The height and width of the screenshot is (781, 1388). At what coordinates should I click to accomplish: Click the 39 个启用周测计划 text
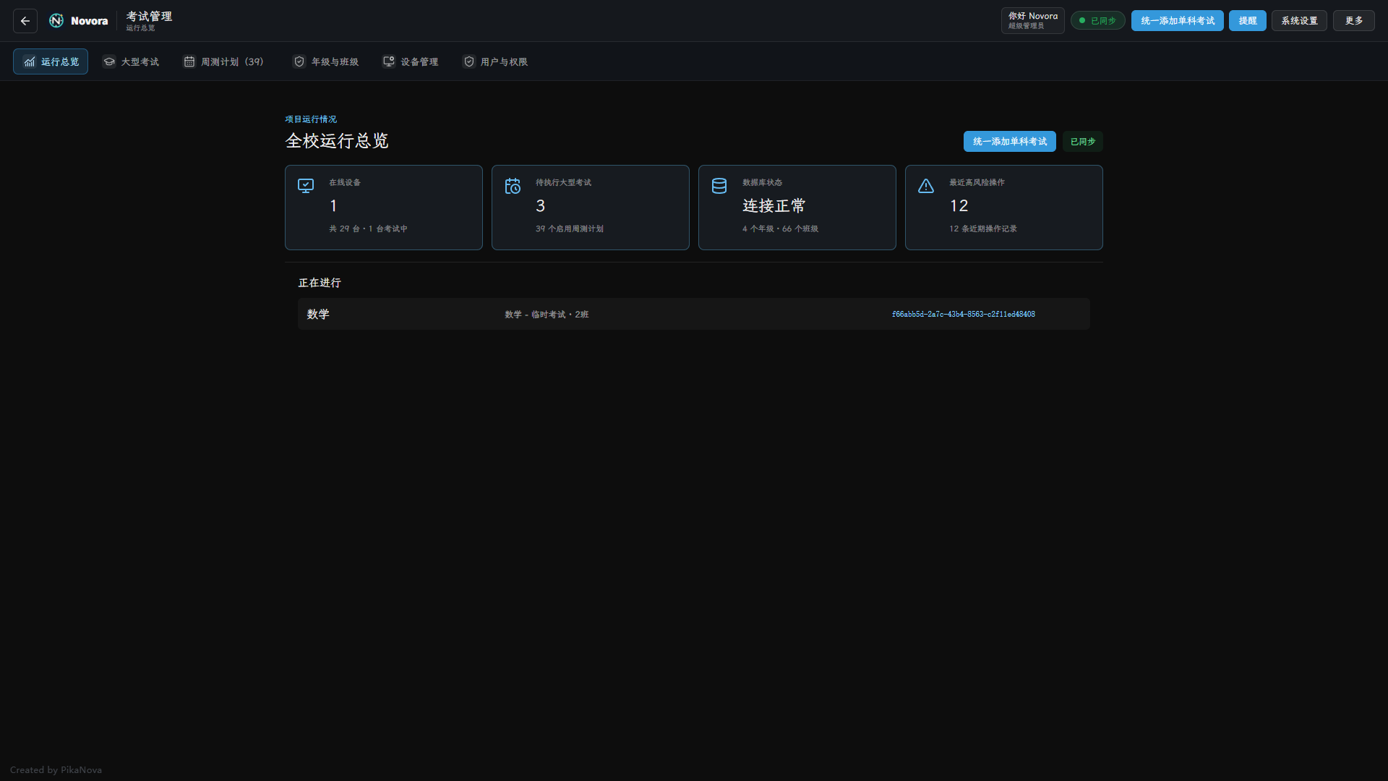(570, 229)
